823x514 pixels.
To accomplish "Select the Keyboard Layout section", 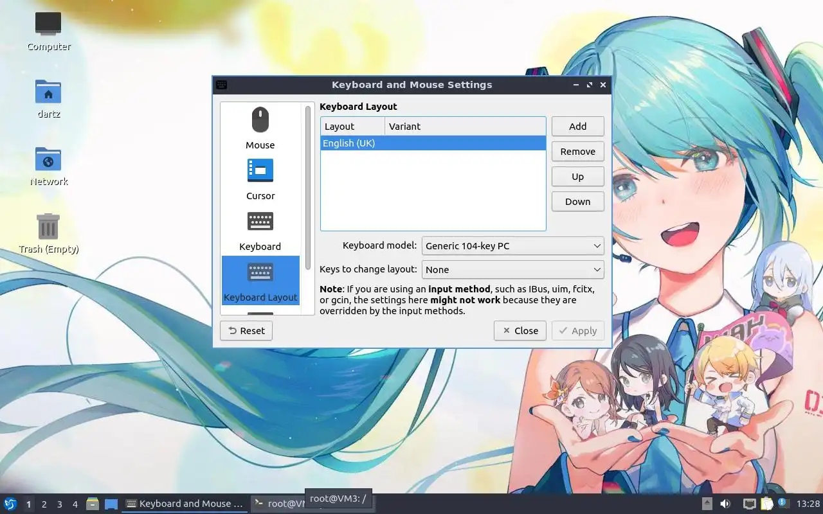I will [260, 281].
